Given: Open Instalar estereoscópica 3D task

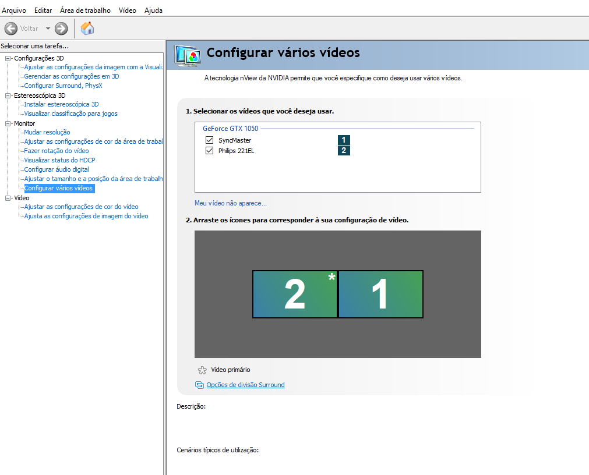Looking at the screenshot, I should coord(62,104).
